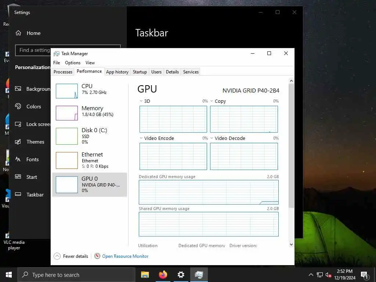Click the Resource Monitor gauge icon
Image resolution: width=376 pixels, height=282 pixels.
pyautogui.click(x=97, y=256)
